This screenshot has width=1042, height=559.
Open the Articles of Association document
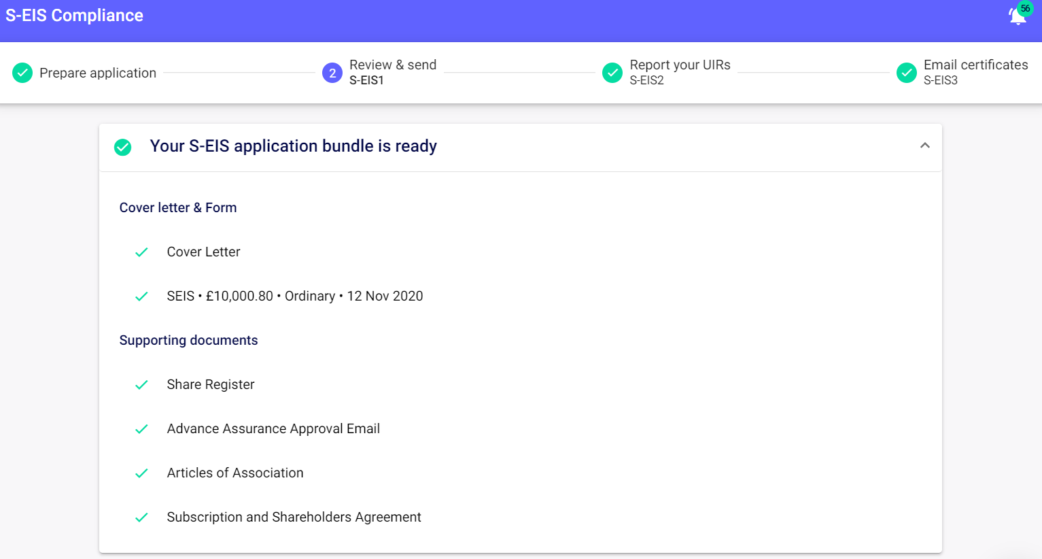tap(235, 473)
